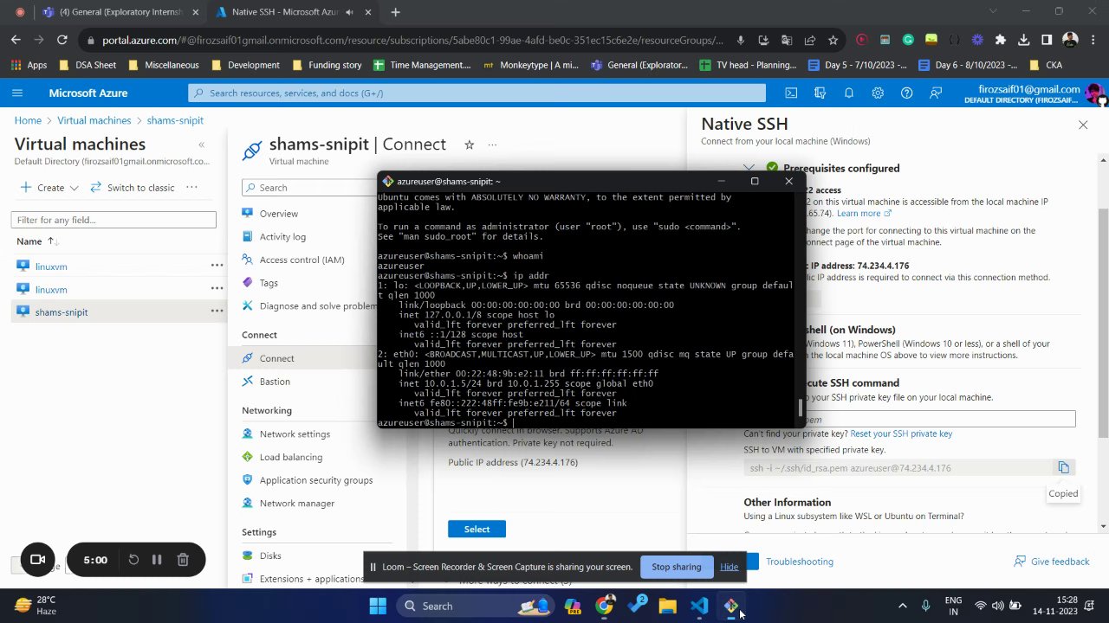Image resolution: width=1109 pixels, height=623 pixels.
Task: Open Windows Start menu
Action: tap(378, 606)
